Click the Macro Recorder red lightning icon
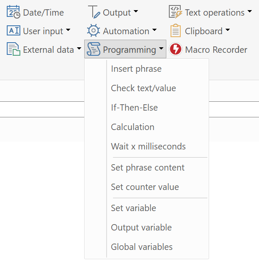The width and height of the screenshot is (259, 263). click(x=175, y=49)
